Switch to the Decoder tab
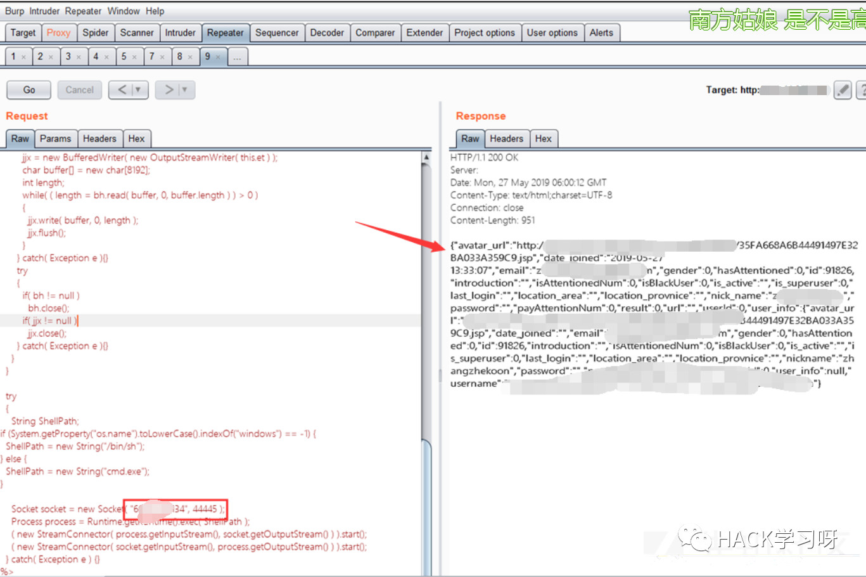Image resolution: width=866 pixels, height=577 pixels. pos(327,33)
